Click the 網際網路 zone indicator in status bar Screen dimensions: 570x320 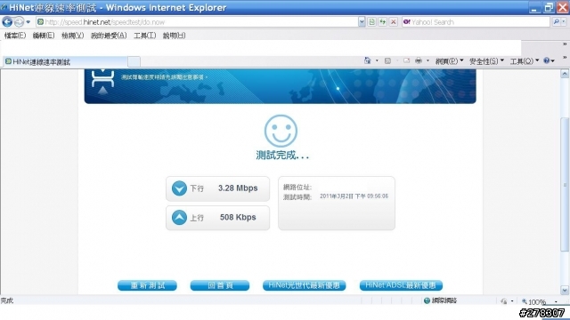point(440,300)
